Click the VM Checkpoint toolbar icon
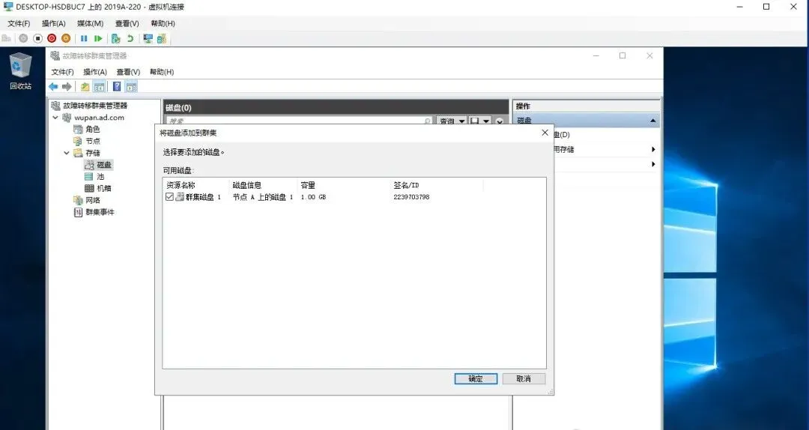 (115, 38)
